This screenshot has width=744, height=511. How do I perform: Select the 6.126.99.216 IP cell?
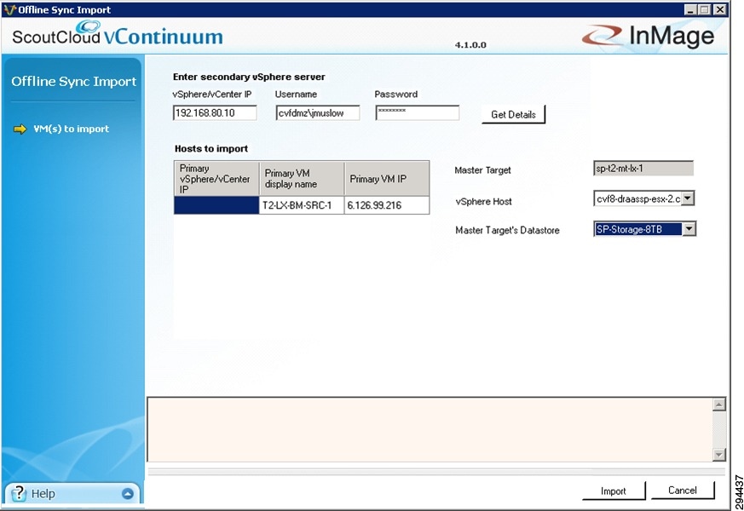tap(387, 205)
